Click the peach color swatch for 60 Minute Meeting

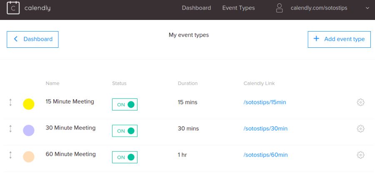(29, 157)
